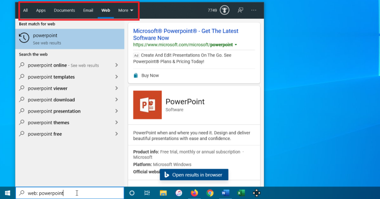Launch File Explorer from the taskbar

[163, 193]
